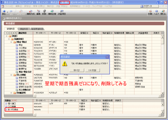Select the 郵便貯金 row
This screenshot has width=168, height=120.
(x=83, y=69)
